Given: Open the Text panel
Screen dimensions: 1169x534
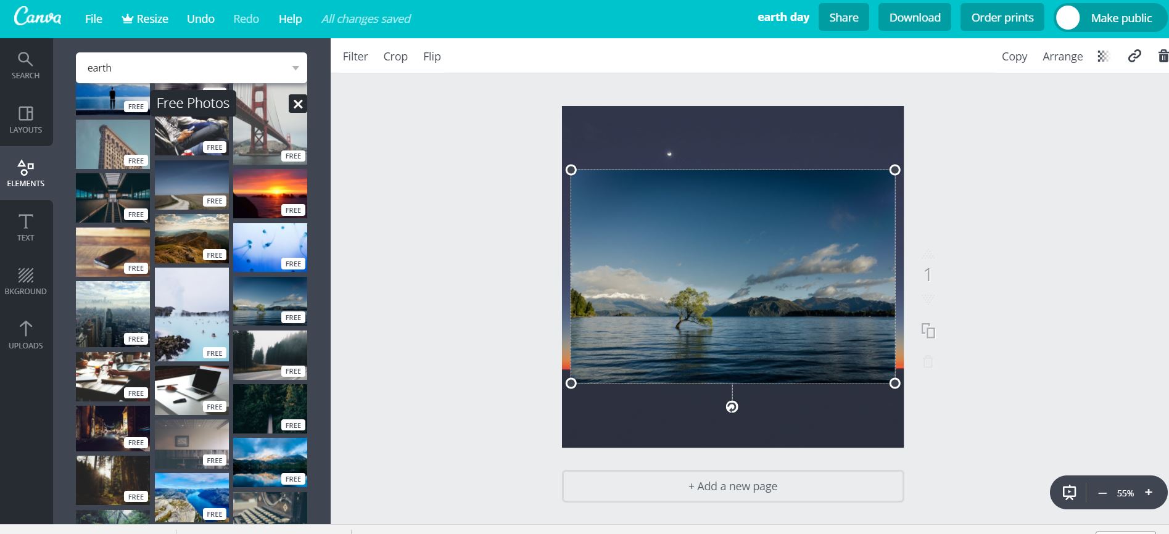Looking at the screenshot, I should [x=25, y=227].
